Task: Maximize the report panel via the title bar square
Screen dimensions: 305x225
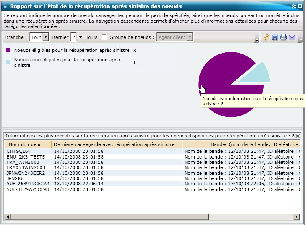Action: pos(300,6)
